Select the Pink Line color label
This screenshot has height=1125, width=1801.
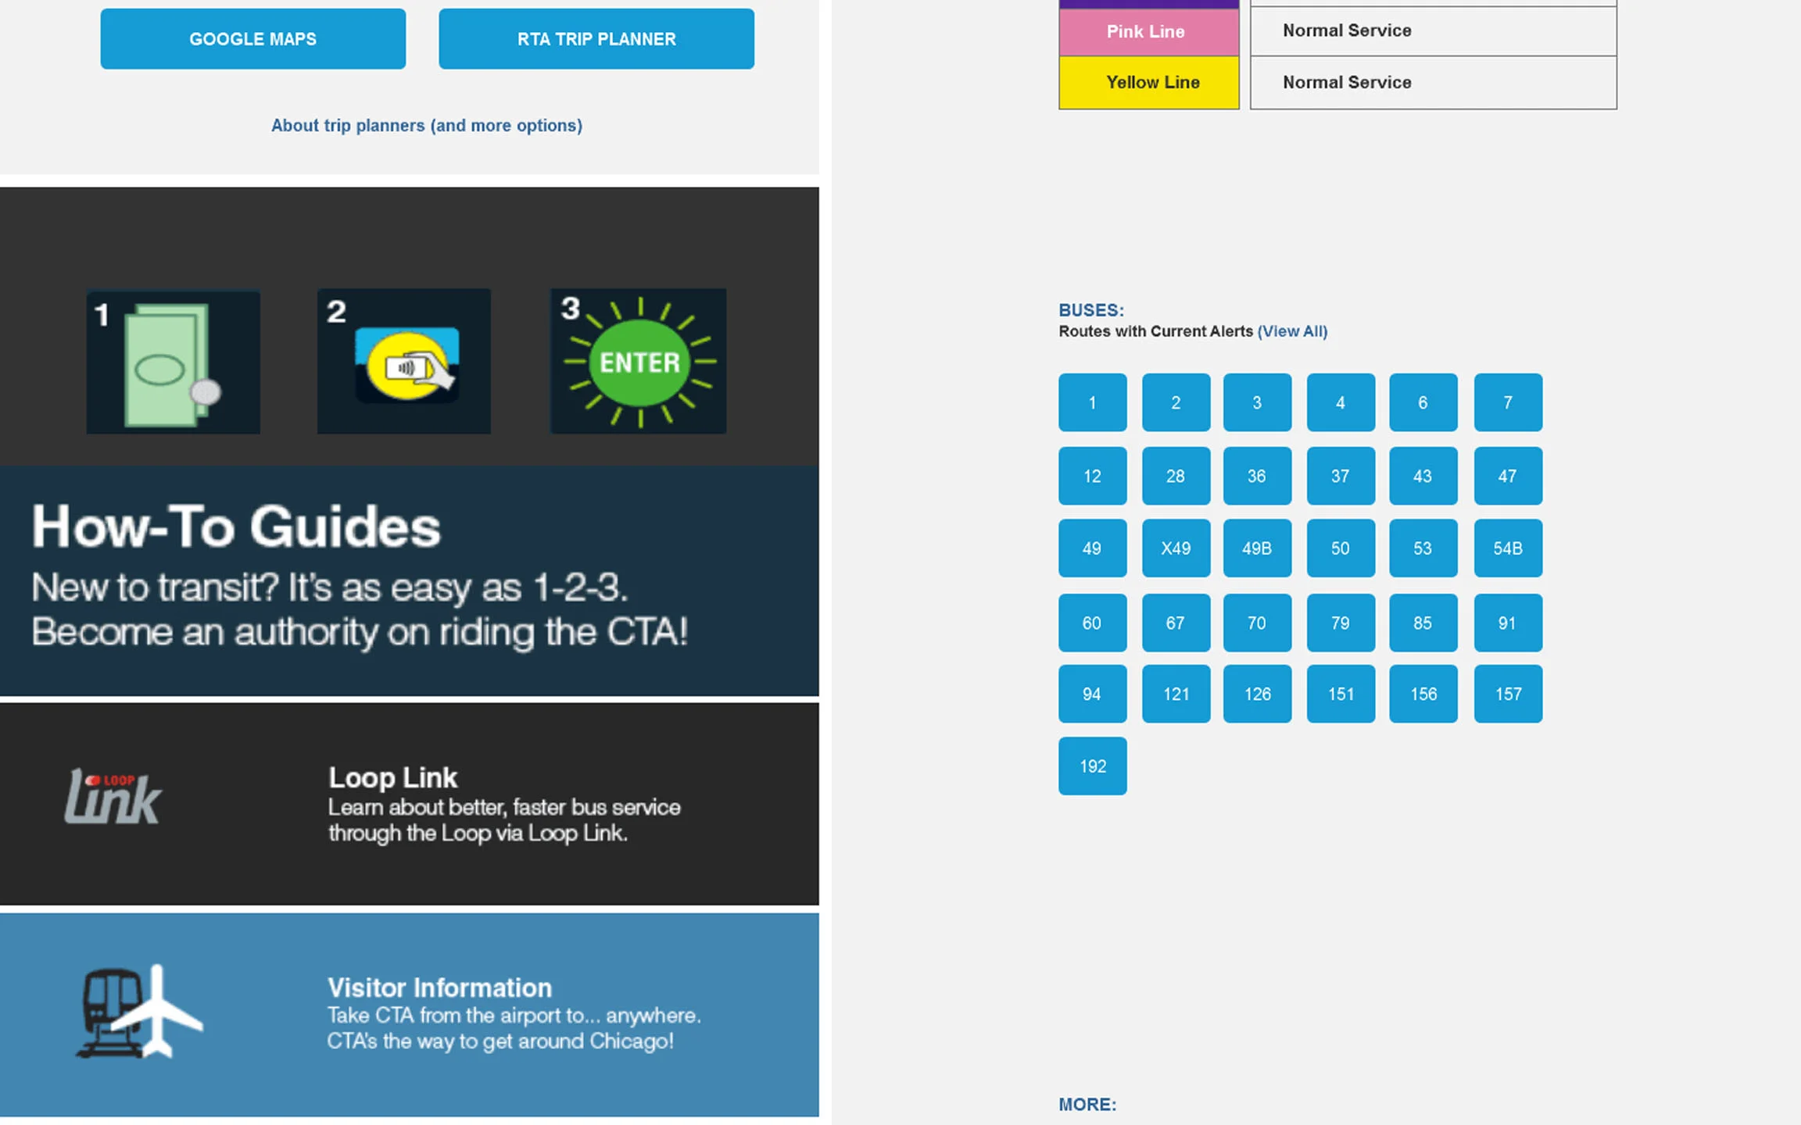tap(1148, 32)
